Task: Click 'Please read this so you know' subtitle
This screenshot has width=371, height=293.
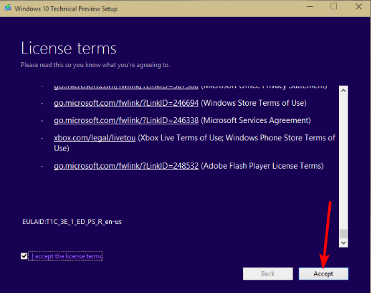Action: 95,65
